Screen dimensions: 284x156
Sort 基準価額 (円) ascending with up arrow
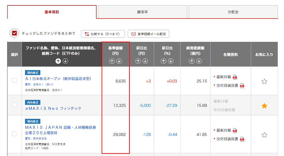pos(112,61)
